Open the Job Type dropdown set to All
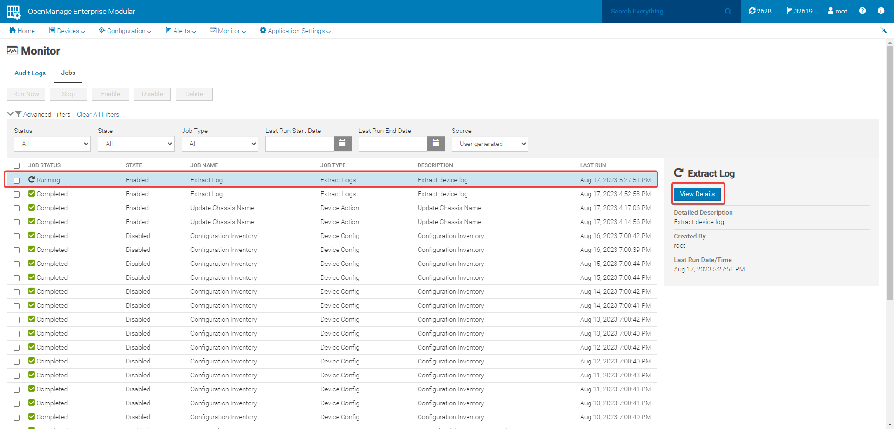Viewport: 894px width, 429px height. click(219, 144)
